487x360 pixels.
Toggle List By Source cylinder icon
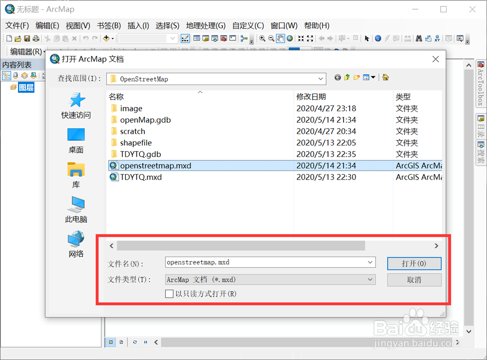(x=16, y=75)
